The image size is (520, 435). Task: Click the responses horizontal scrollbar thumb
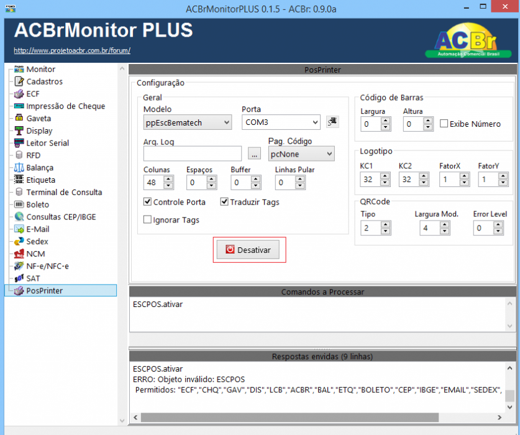290,417
